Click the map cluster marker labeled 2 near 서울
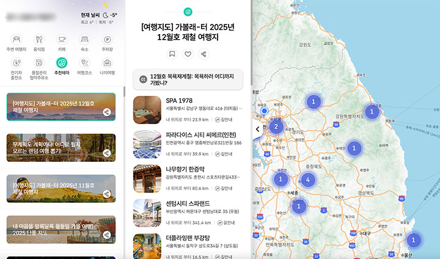Image resolution: width=440 pixels, height=259 pixels. click(276, 126)
